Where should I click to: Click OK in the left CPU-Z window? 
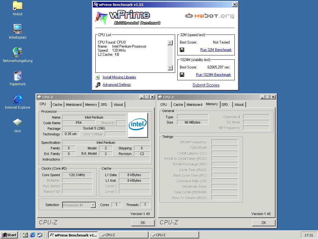[143, 223]
